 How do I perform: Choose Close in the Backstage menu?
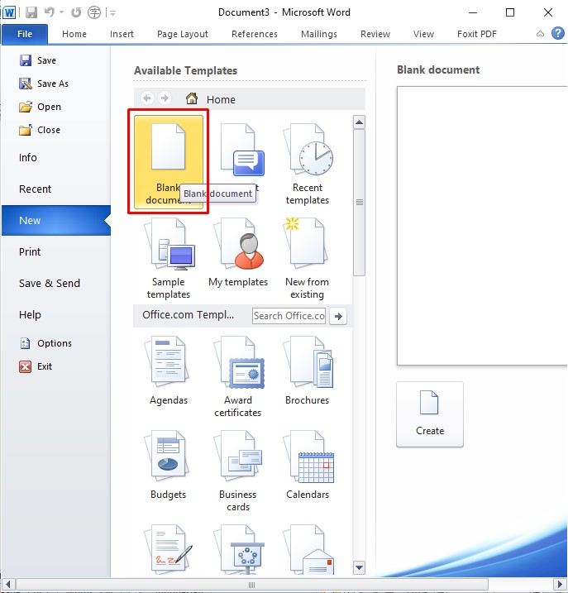(x=40, y=130)
